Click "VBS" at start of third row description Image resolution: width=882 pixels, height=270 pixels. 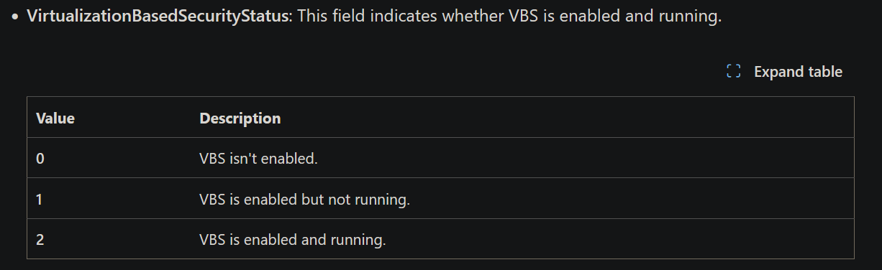(x=212, y=239)
